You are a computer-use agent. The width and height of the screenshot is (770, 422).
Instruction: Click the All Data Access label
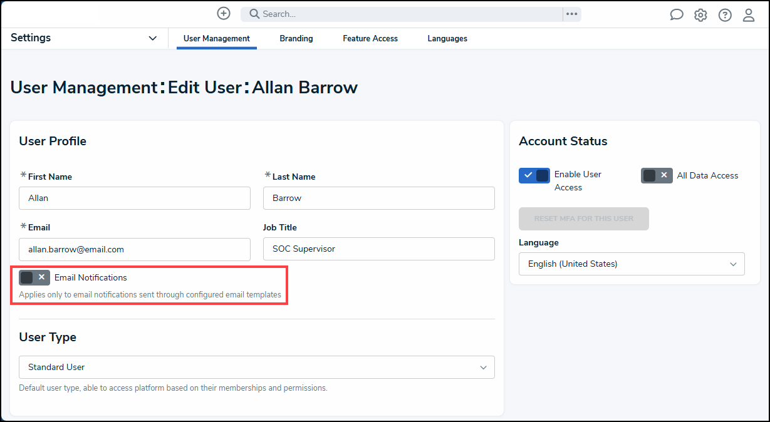708,176
